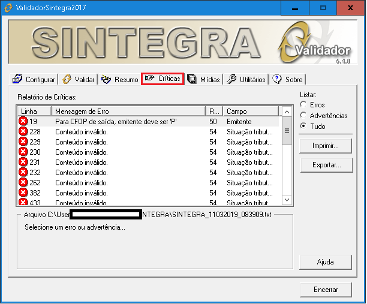Select the Emitente field cell
Screen dimensions: 367x304
point(239,122)
